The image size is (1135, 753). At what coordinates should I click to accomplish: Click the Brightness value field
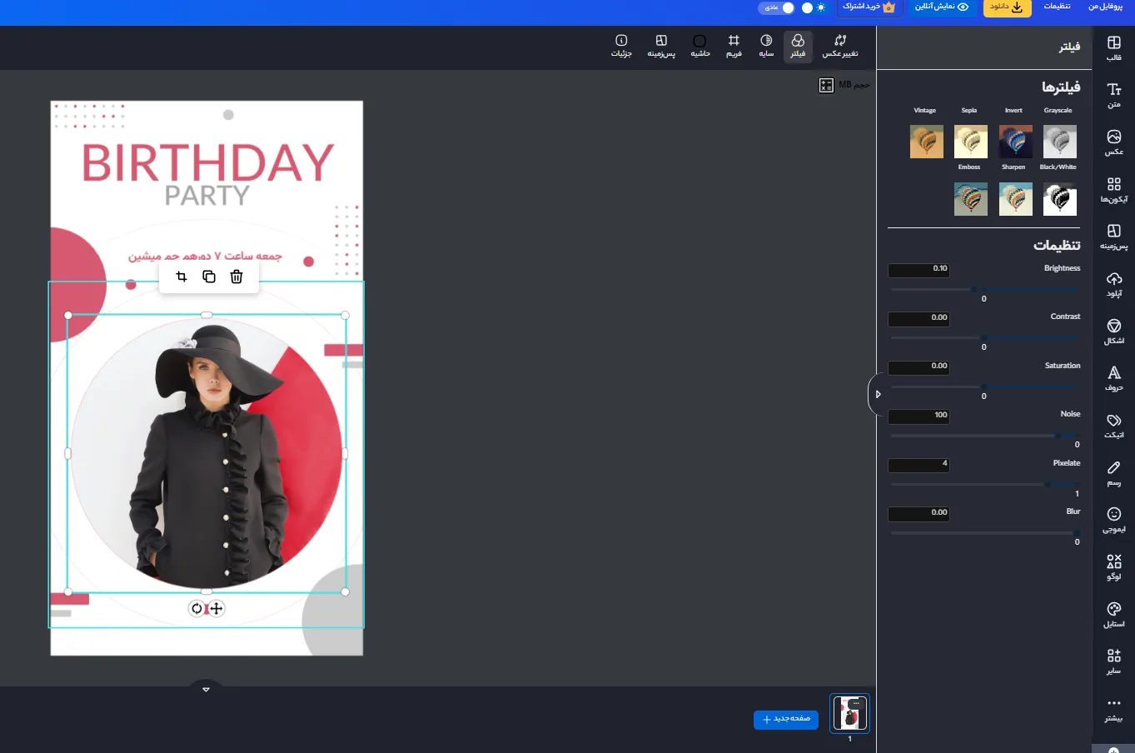[x=918, y=270]
